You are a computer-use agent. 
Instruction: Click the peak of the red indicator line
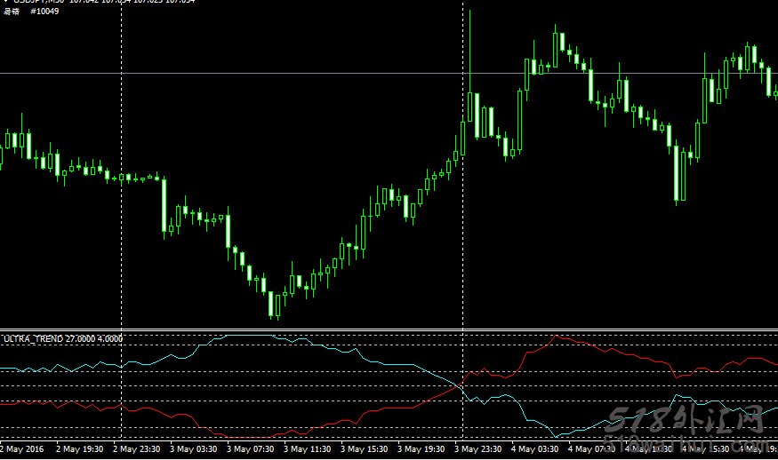(557, 336)
